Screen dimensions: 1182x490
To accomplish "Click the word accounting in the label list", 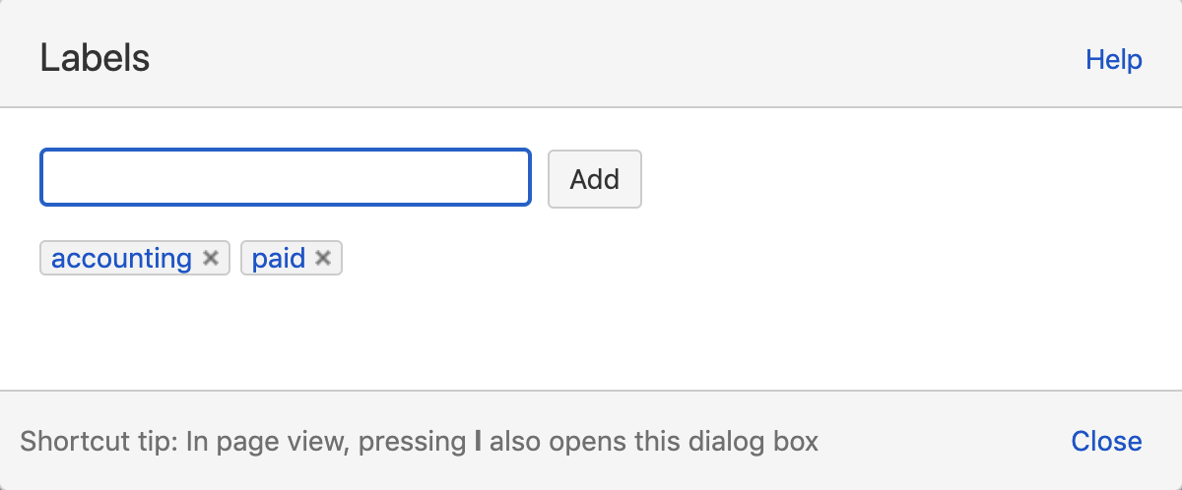I will pyautogui.click(x=121, y=259).
